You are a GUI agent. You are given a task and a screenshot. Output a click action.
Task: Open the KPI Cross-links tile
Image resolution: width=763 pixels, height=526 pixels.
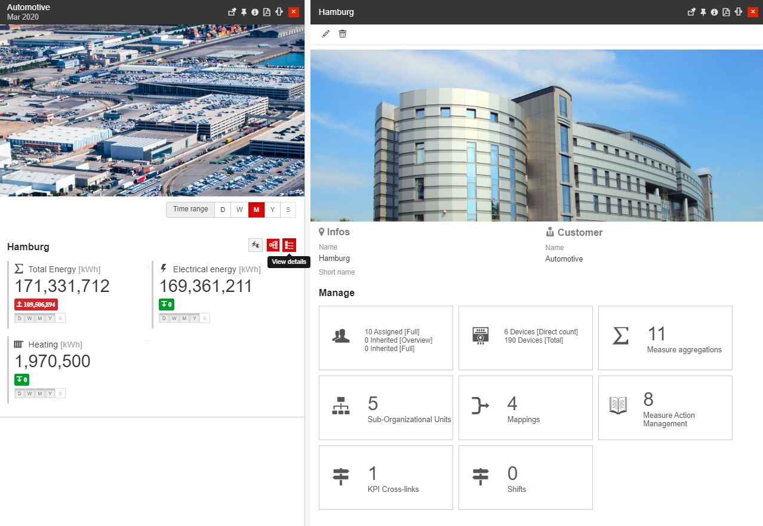(x=386, y=478)
